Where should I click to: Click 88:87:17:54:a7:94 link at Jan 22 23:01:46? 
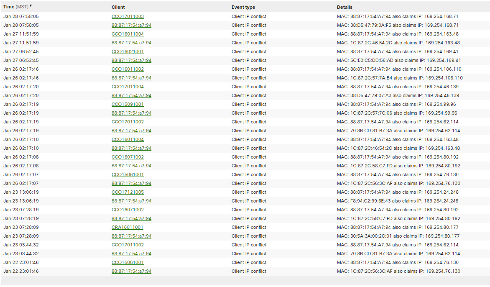(x=131, y=271)
